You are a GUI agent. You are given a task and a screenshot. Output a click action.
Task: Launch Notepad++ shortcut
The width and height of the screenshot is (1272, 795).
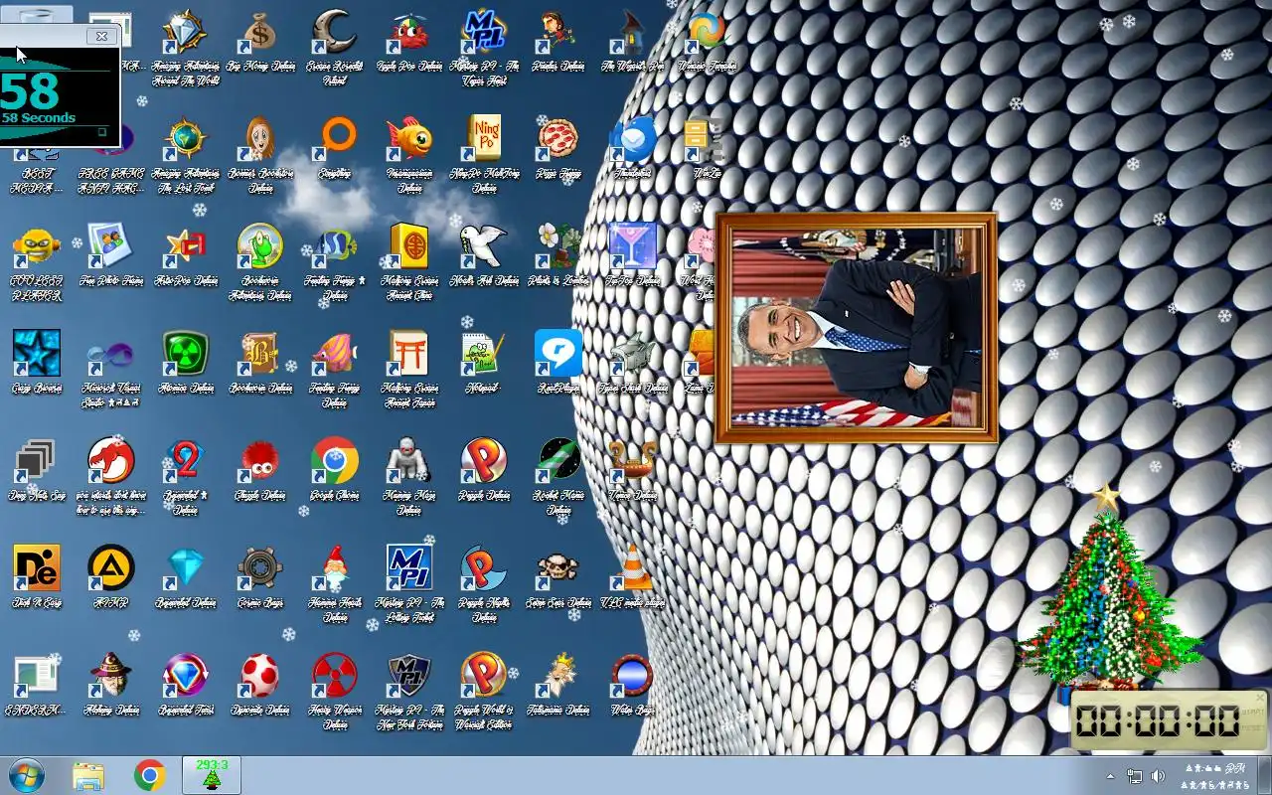484,354
